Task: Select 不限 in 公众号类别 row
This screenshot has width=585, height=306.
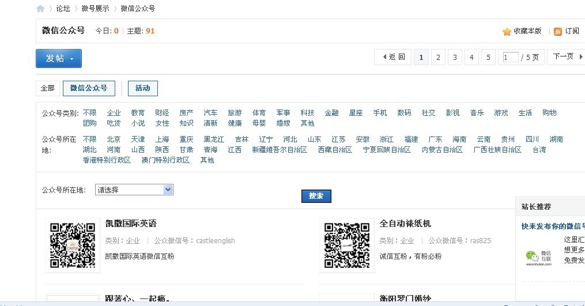Action: 89,113
